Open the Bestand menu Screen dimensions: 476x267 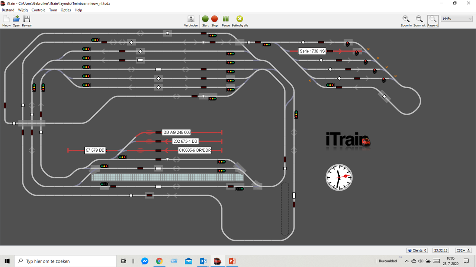8,10
